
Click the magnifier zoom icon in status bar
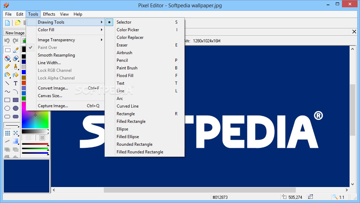335,197
